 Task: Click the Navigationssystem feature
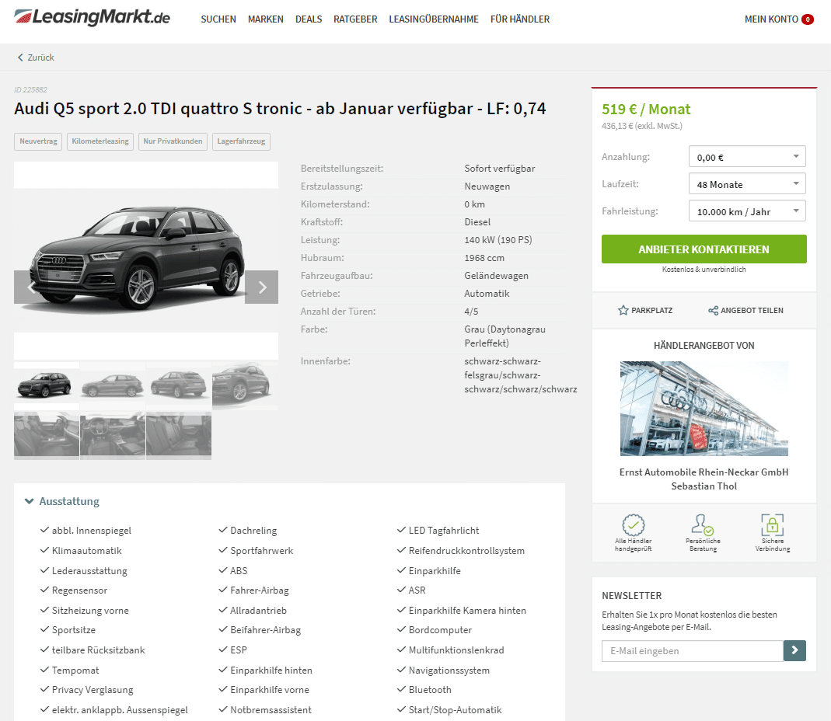[449, 670]
